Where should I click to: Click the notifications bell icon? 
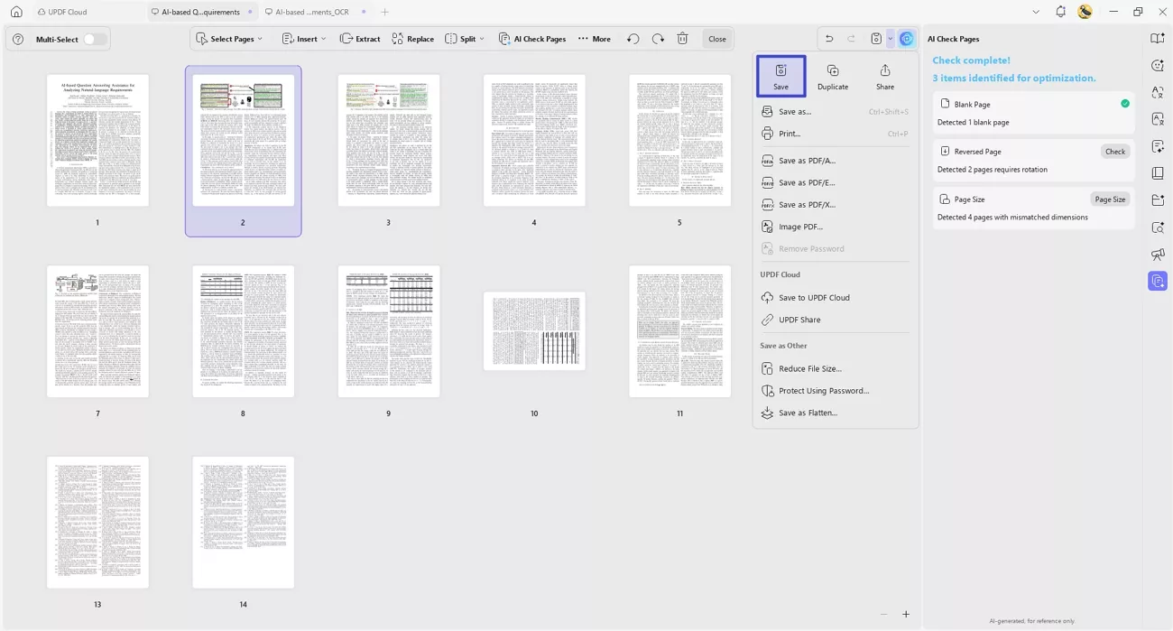click(x=1061, y=12)
